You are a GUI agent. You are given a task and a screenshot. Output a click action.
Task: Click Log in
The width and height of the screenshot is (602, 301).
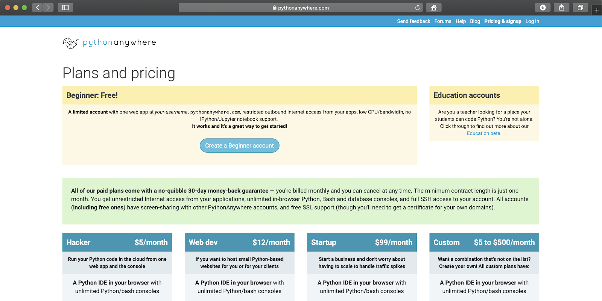(532, 21)
